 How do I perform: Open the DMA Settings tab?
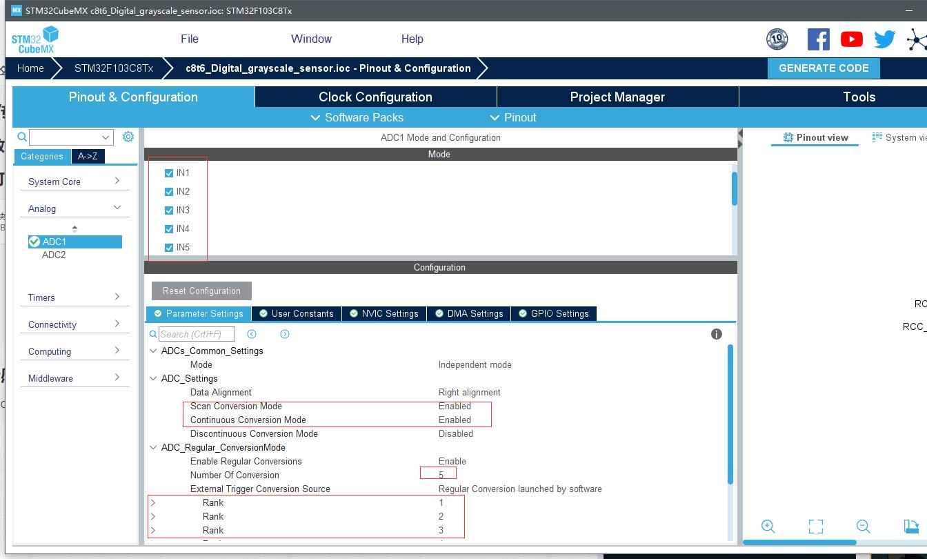point(468,313)
